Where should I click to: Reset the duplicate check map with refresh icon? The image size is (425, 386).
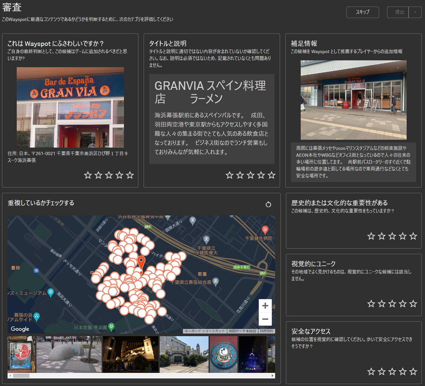click(x=268, y=205)
